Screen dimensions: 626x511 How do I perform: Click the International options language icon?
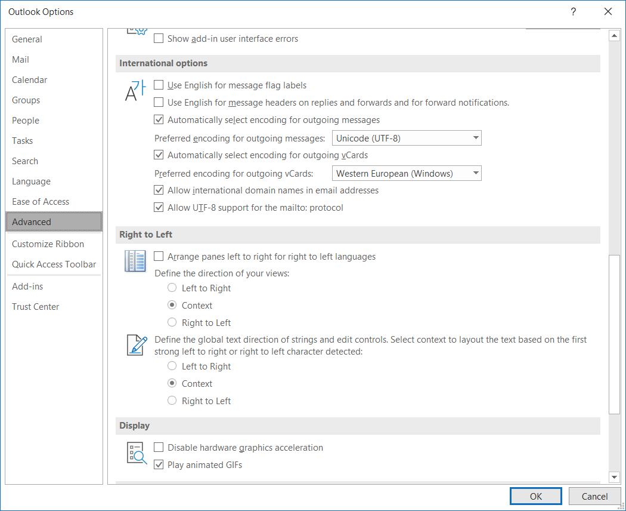point(135,90)
